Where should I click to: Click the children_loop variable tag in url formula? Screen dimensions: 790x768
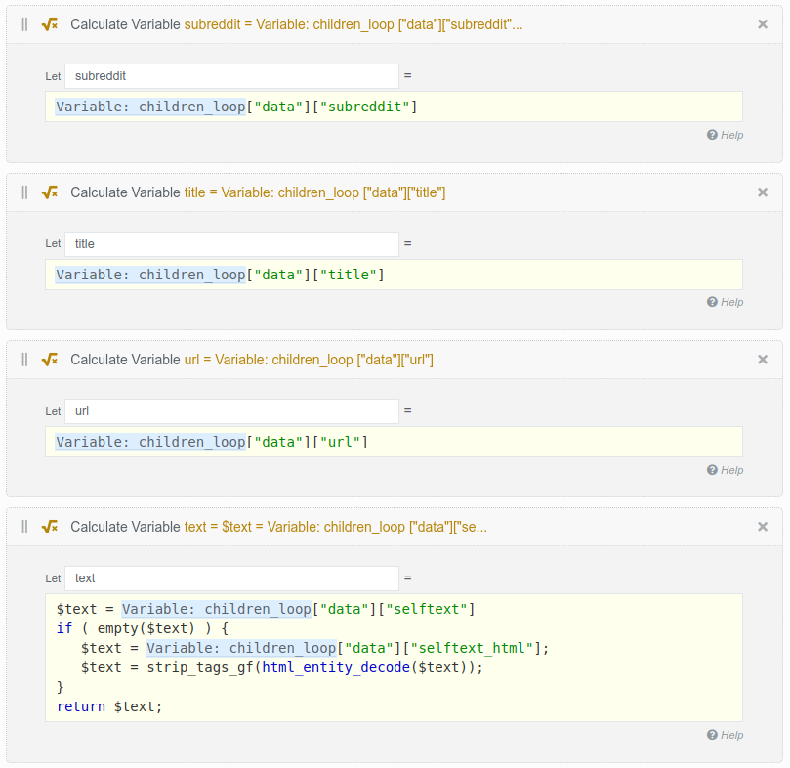pyautogui.click(x=150, y=442)
